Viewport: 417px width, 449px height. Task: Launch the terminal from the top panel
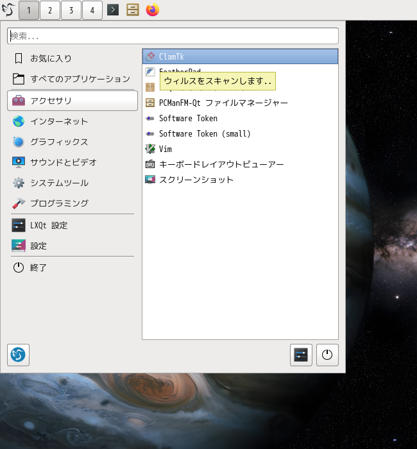click(113, 10)
